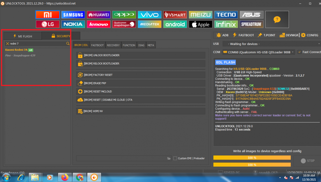Open the Android tile
The image size is (321, 182).
point(175,24)
